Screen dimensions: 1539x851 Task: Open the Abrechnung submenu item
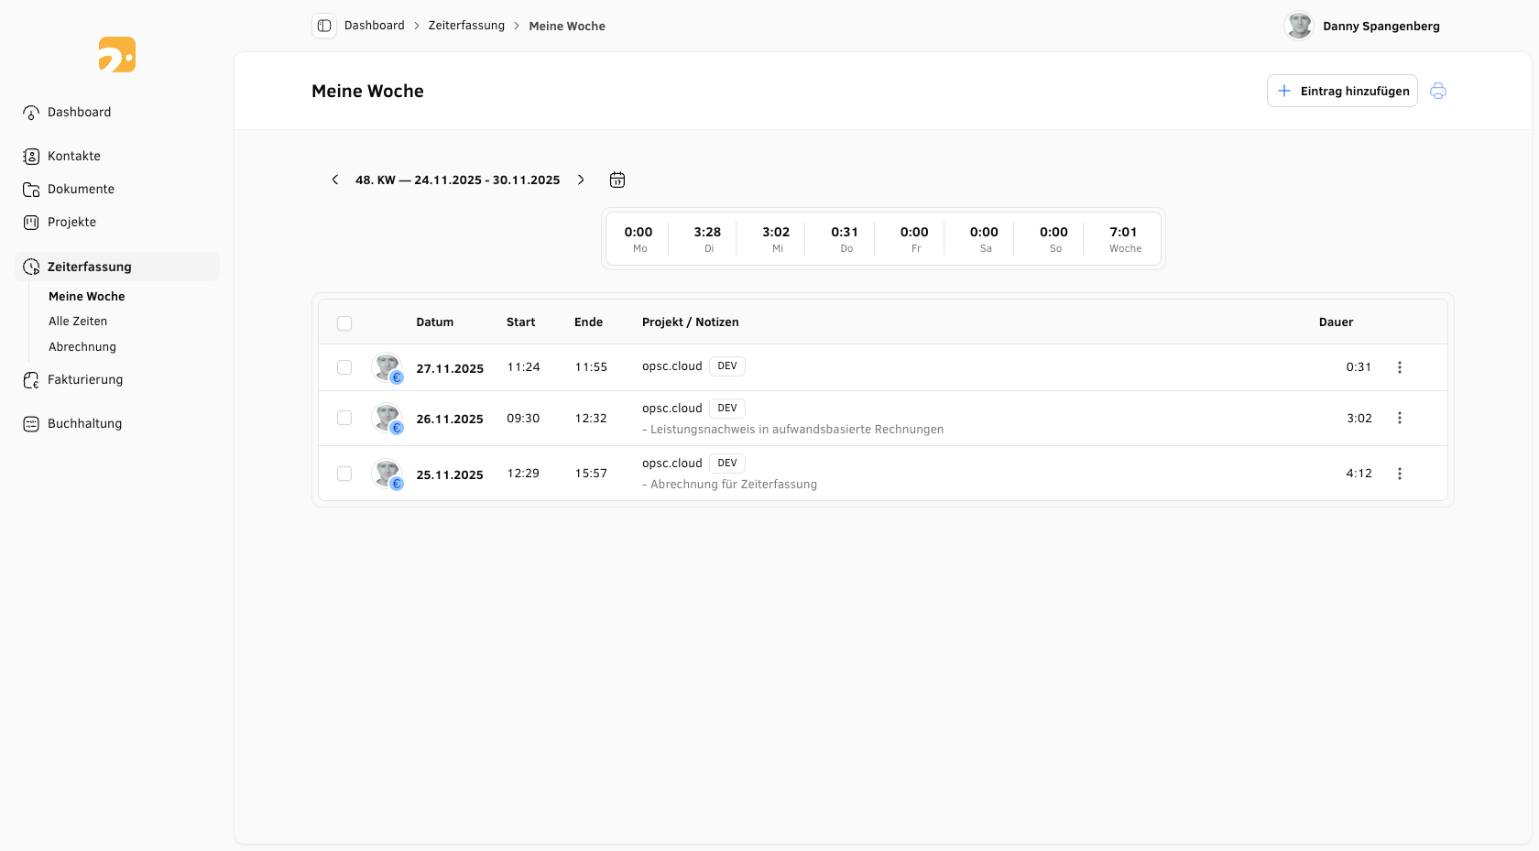[x=82, y=347]
